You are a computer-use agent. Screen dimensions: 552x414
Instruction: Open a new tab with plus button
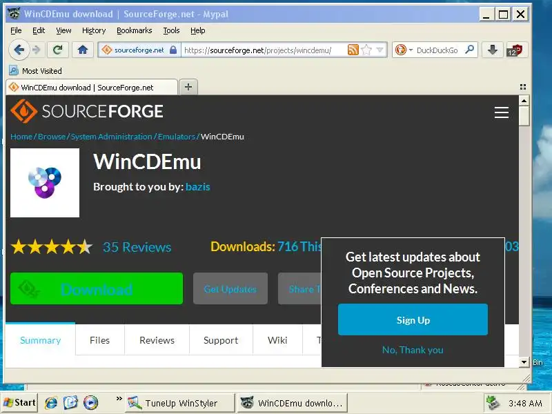click(188, 87)
